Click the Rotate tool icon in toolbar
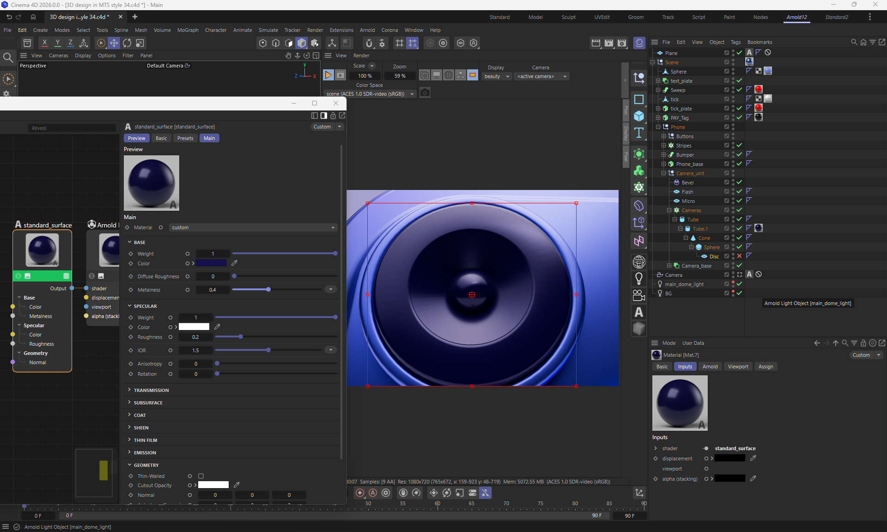 (x=127, y=43)
